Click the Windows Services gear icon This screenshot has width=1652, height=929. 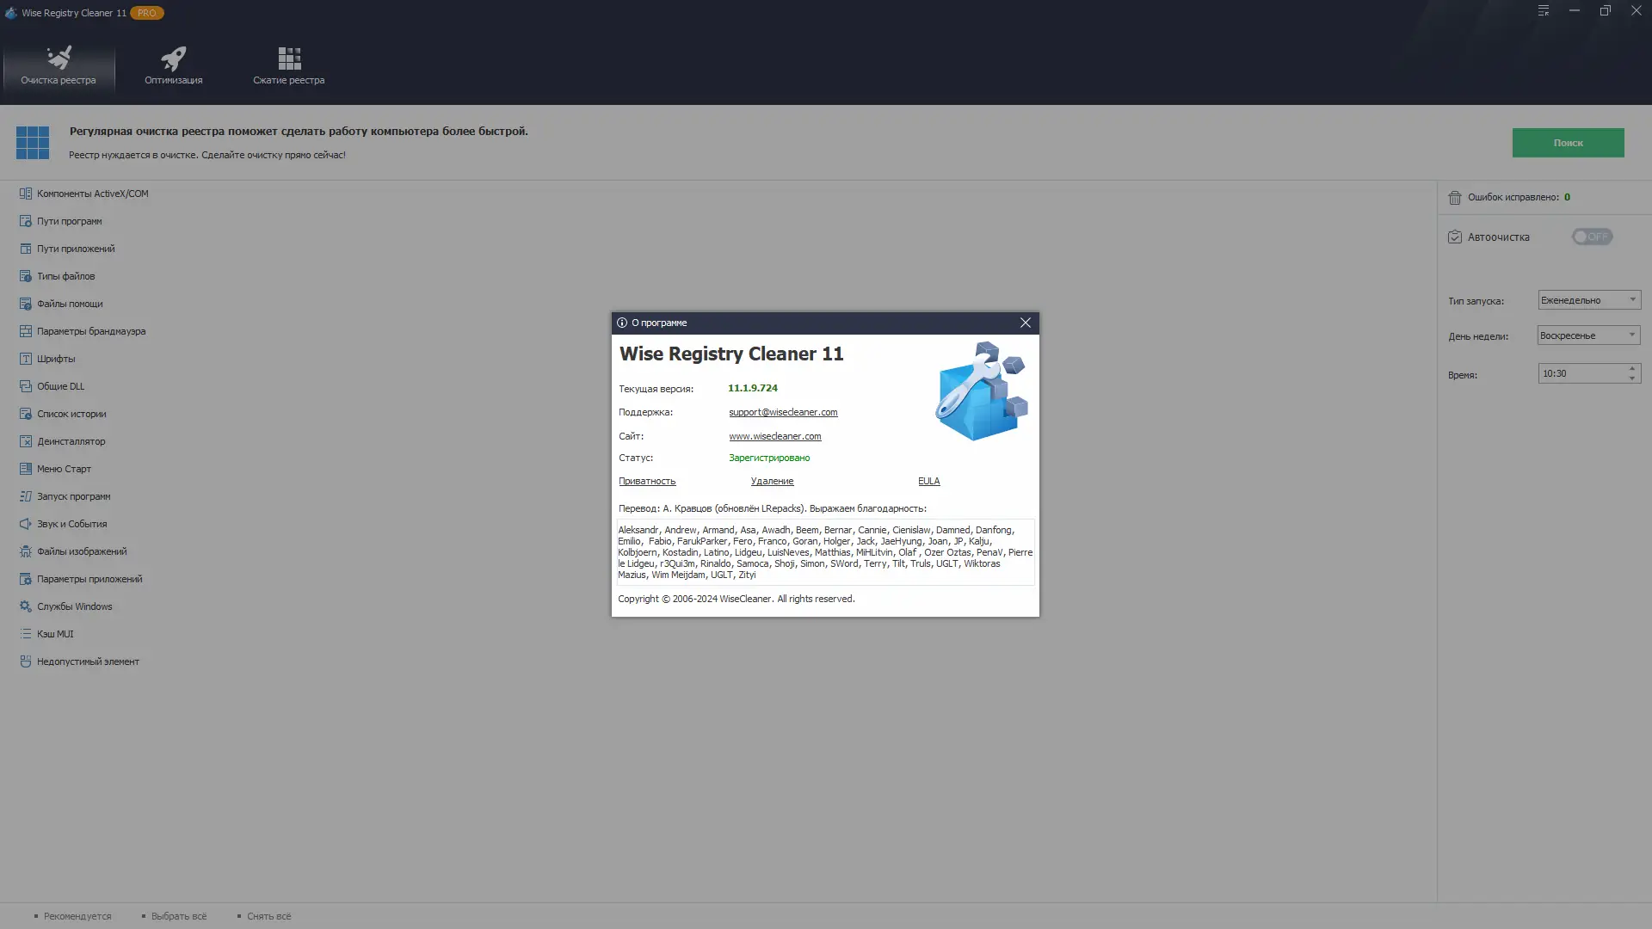(x=26, y=606)
